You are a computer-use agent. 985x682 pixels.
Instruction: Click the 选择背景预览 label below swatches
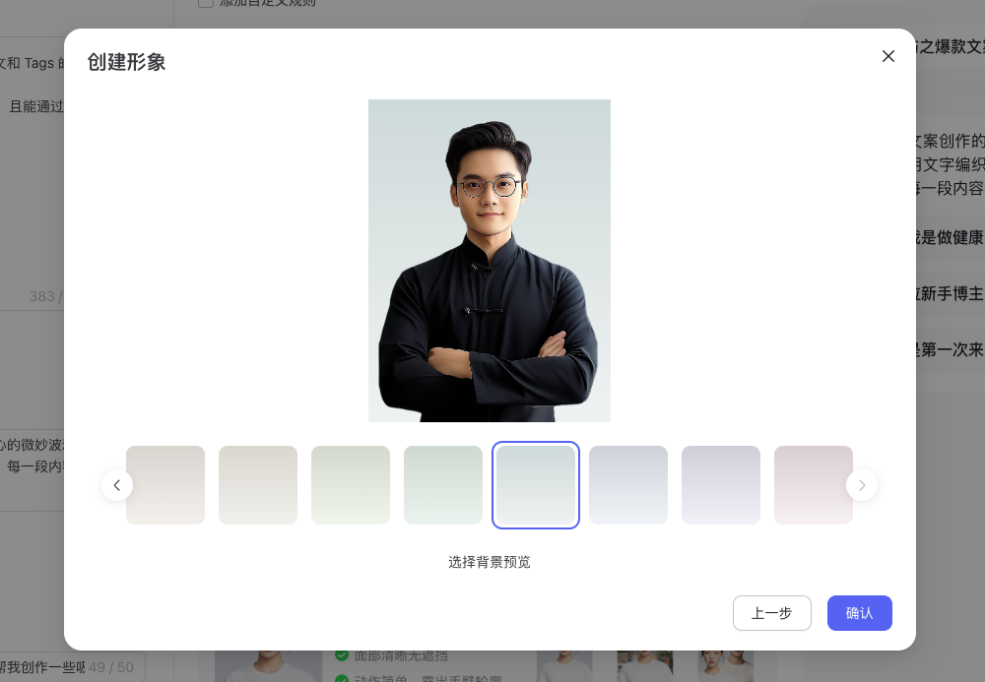pyautogui.click(x=490, y=562)
